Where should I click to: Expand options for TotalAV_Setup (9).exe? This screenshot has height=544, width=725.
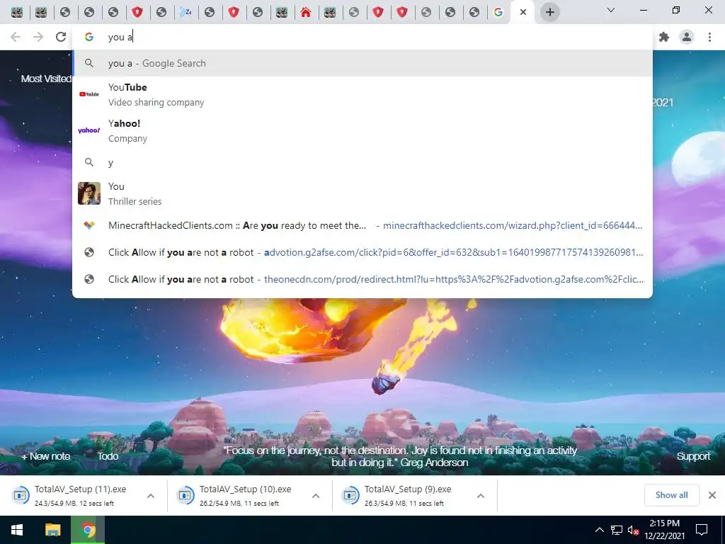point(481,496)
